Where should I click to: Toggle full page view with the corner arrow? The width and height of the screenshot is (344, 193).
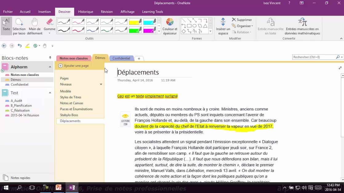coord(340,68)
